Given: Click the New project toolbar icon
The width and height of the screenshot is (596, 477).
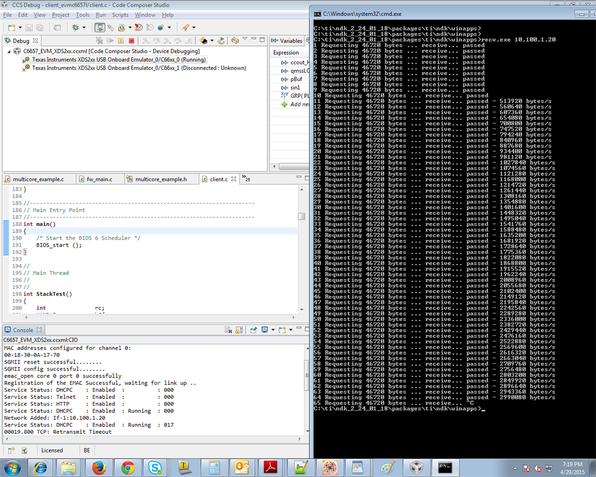Looking at the screenshot, I should [x=12, y=28].
